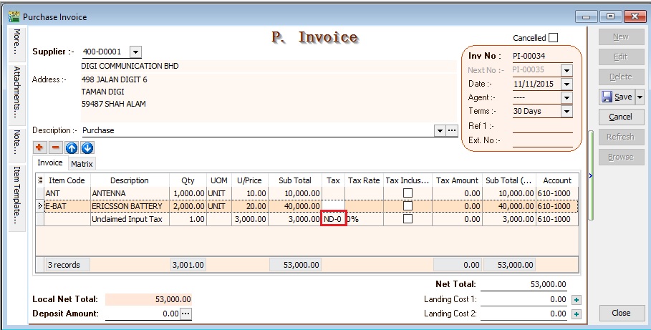Click the blue move row up arrow
Screen dimensions: 651x330
click(x=71, y=147)
